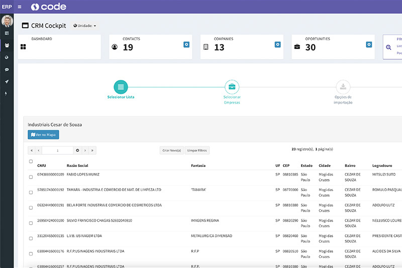
Task: Click the globe icon in left sidebar
Action: pyautogui.click(x=7, y=57)
